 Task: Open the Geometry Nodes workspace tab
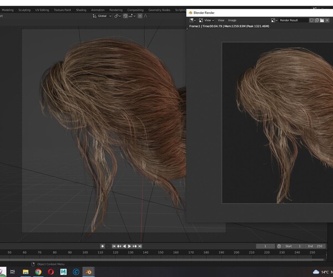159,10
